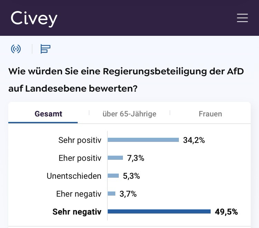This screenshot has height=228, width=259.
Task: Select the bar chart view icon
Action: [45, 49]
